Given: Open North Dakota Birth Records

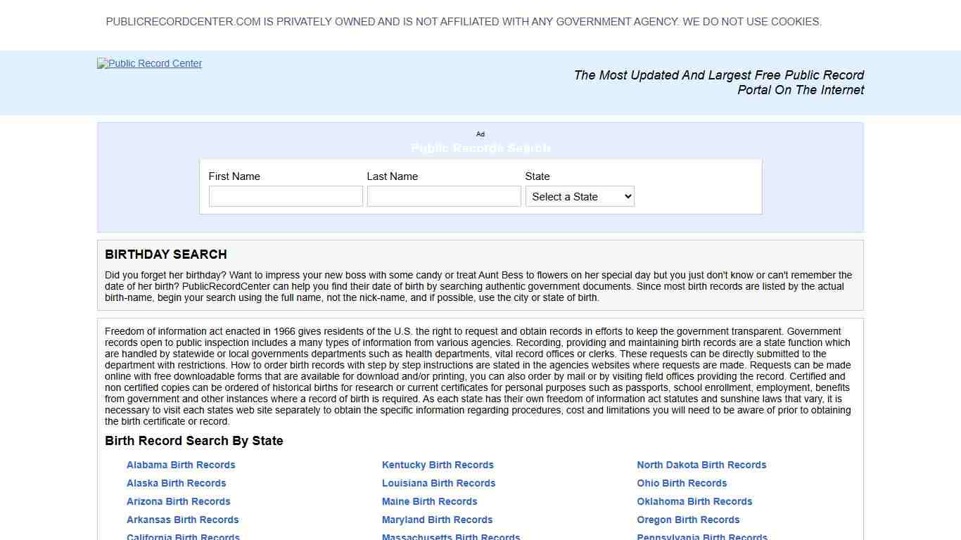Looking at the screenshot, I should [x=701, y=465].
